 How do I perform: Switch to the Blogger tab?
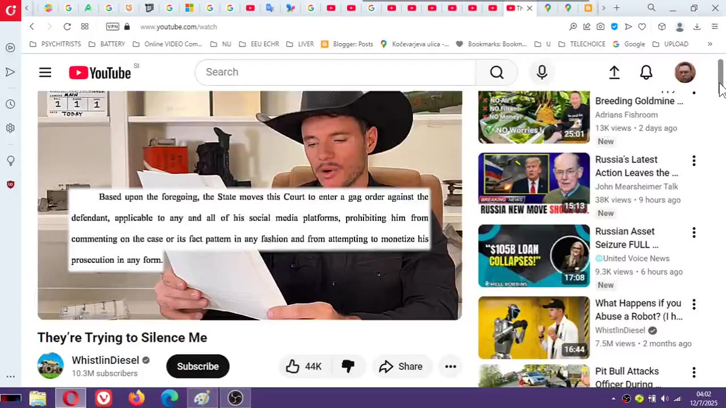(588, 8)
